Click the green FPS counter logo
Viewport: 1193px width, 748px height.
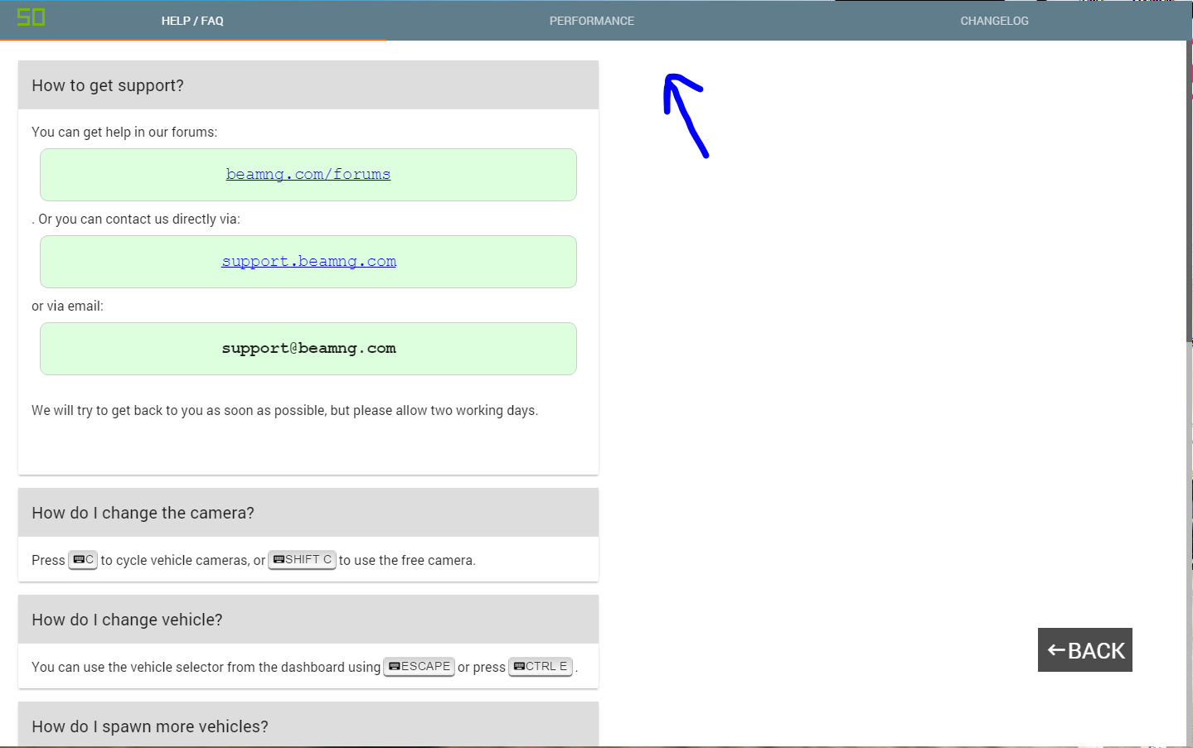point(32,17)
